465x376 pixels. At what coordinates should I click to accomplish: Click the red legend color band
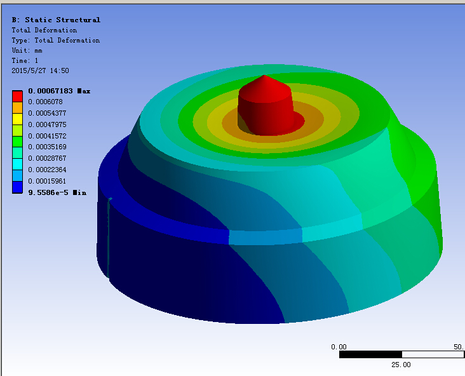point(18,97)
